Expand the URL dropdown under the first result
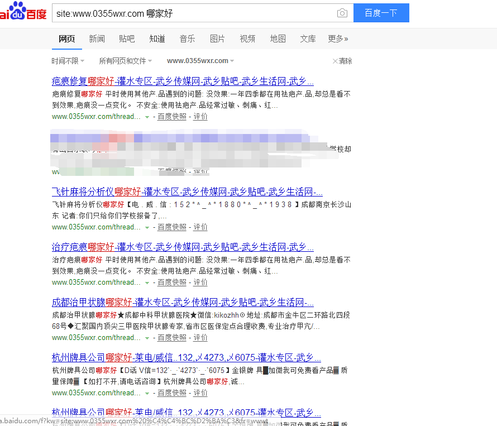Image resolution: width=497 pixels, height=426 pixels. point(147,116)
